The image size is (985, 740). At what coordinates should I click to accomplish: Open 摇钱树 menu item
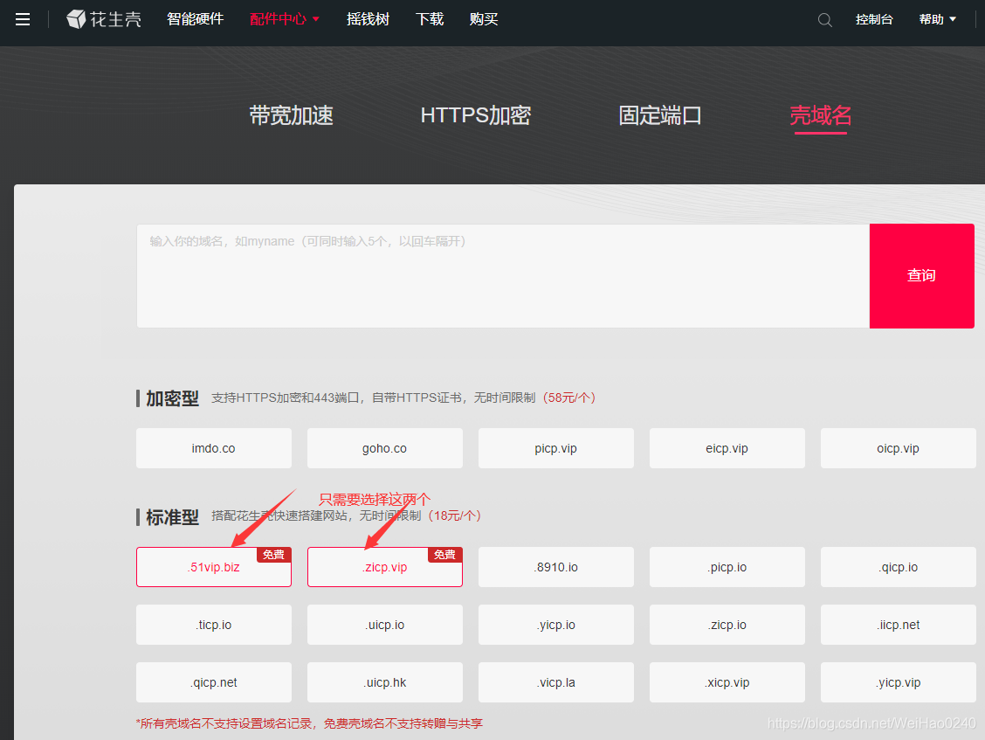[x=369, y=19]
